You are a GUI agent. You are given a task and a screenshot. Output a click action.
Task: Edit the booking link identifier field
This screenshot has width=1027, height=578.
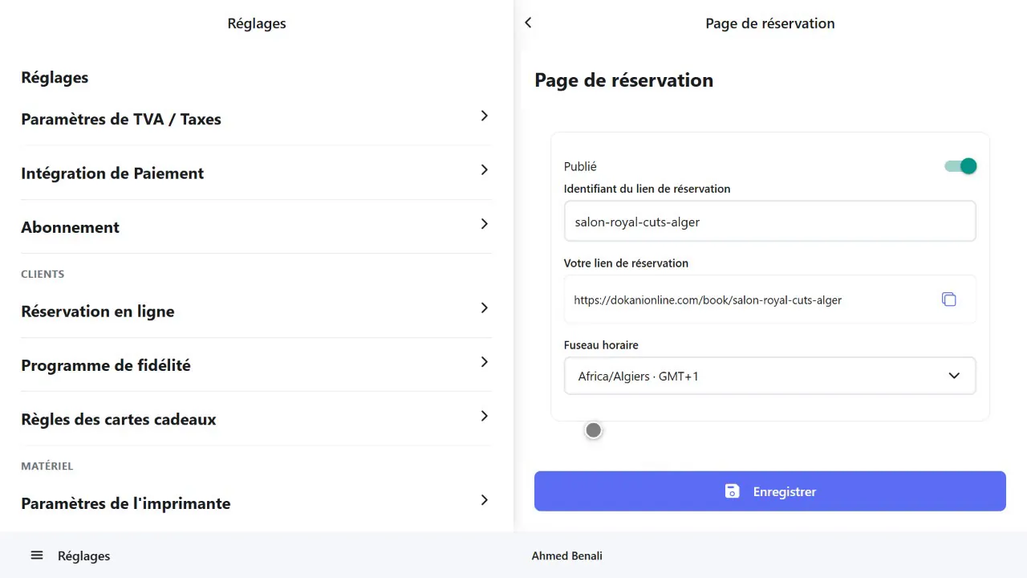769,222
